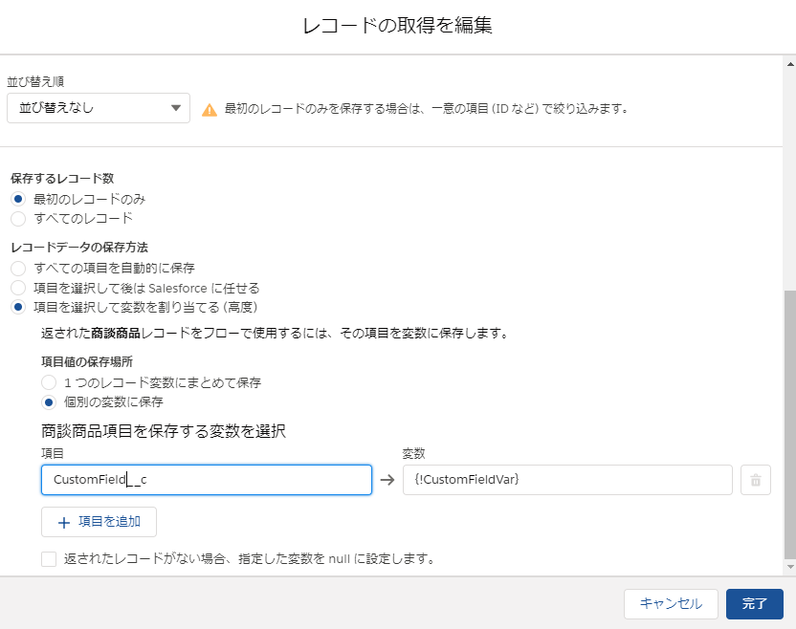Select 個別の変数に保存 radio option
The image size is (796, 629).
49,402
